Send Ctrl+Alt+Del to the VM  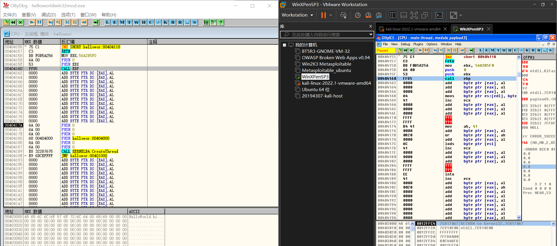[343, 15]
